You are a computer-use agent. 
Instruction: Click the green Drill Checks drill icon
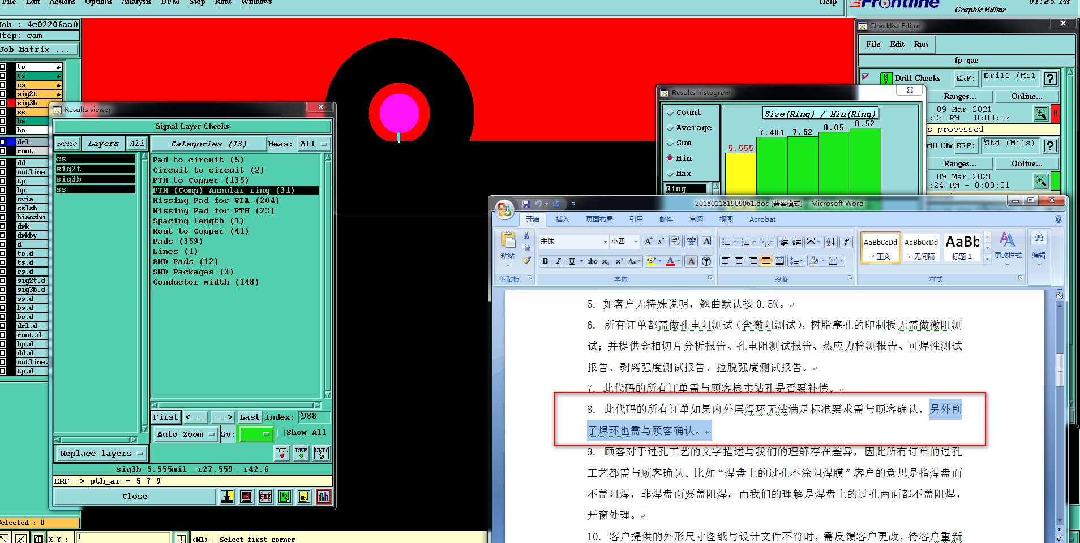coord(886,79)
